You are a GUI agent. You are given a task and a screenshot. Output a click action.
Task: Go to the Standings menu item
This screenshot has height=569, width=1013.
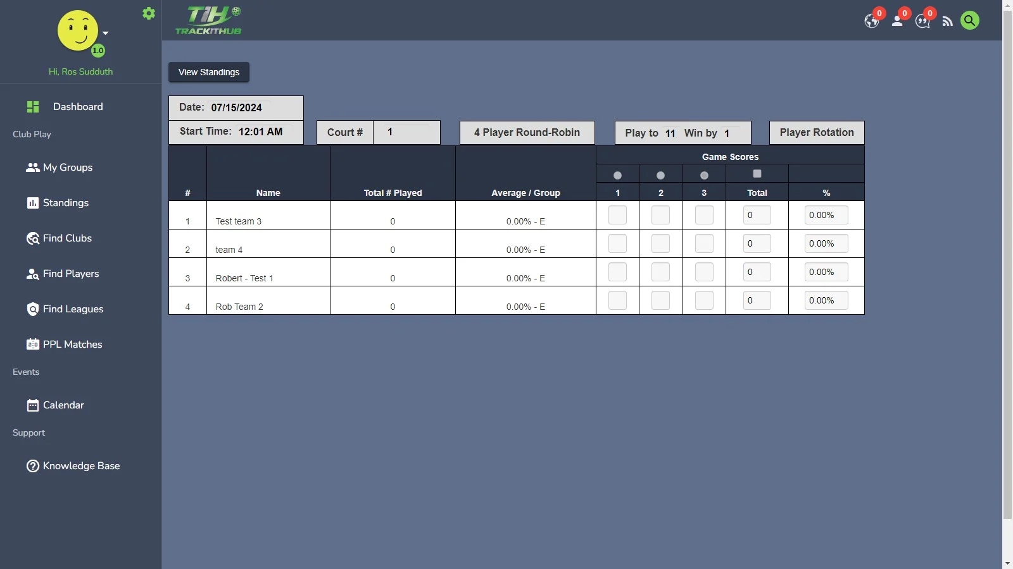(66, 203)
